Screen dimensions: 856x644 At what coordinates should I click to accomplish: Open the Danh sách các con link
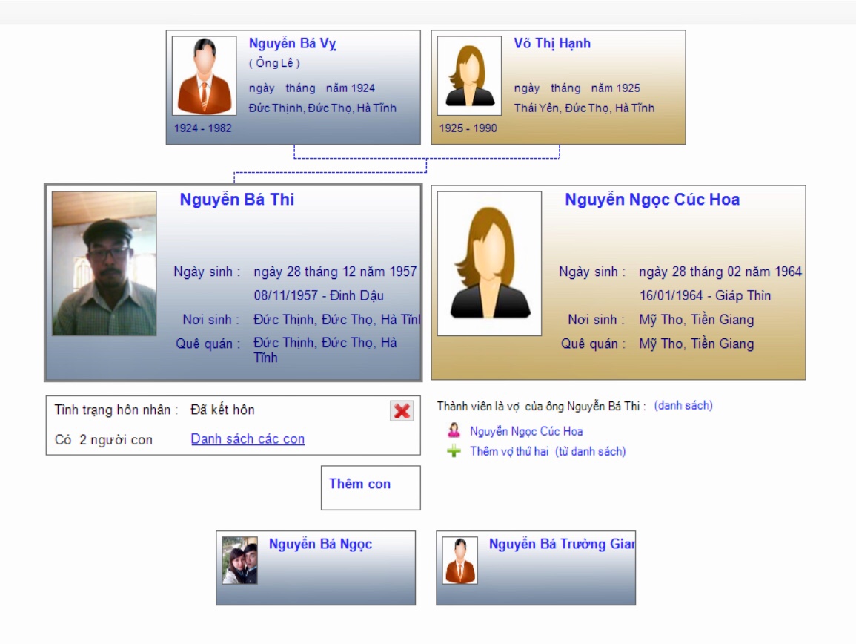248,439
